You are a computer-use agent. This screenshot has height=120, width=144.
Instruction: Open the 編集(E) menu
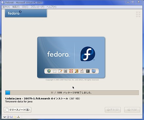coord(16,7)
